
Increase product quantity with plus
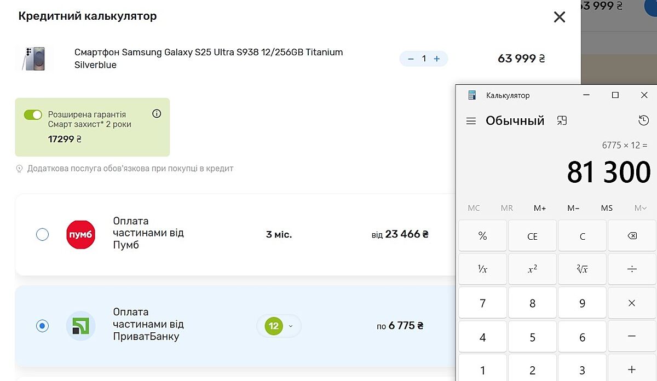tap(436, 59)
